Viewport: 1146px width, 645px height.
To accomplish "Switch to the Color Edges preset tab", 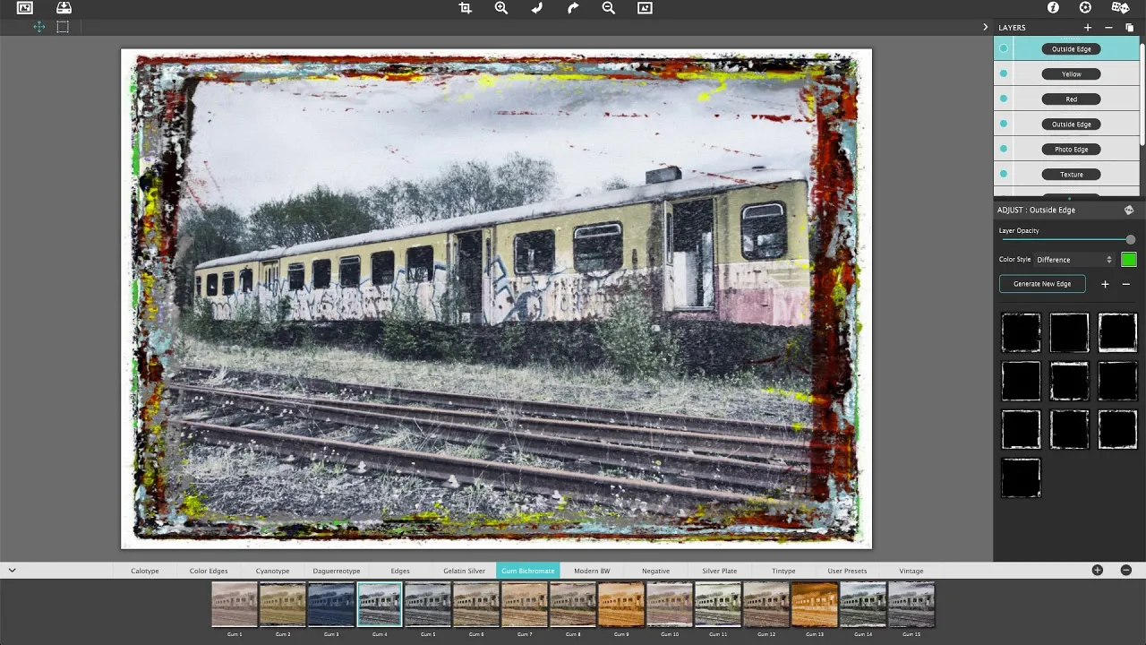I will 209,571.
